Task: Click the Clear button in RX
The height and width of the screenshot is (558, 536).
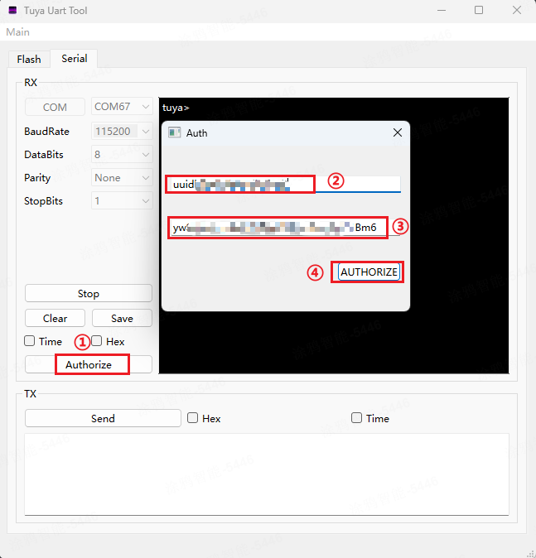Action: [55, 318]
